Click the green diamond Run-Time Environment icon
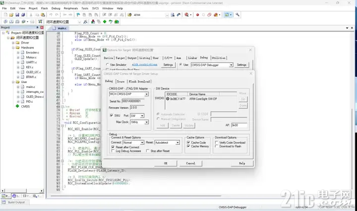The width and height of the screenshot is (357, 211). [x=105, y=22]
